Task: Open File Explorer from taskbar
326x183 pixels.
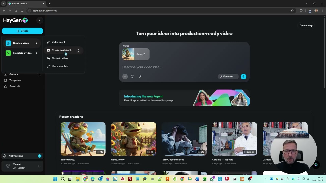Action: point(78,179)
